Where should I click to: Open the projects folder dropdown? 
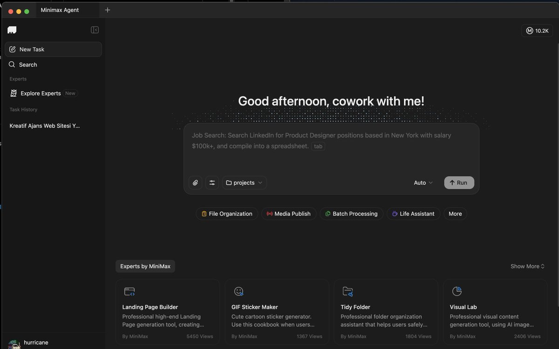click(x=245, y=183)
